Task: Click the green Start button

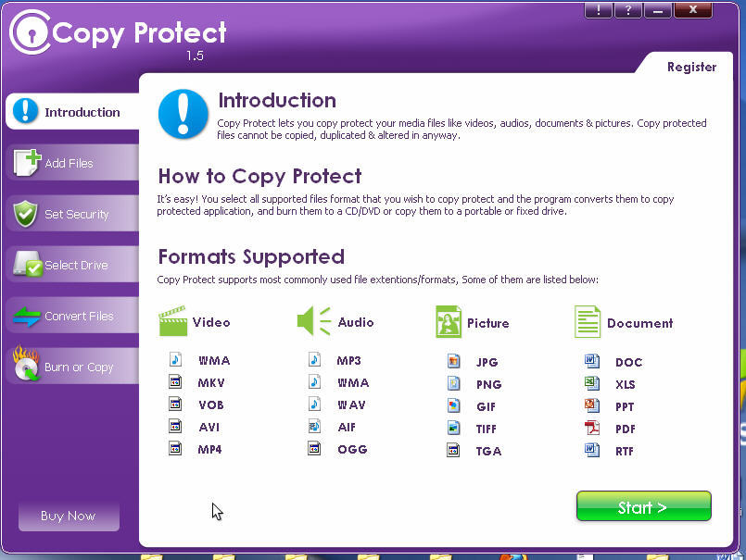Action: click(644, 506)
